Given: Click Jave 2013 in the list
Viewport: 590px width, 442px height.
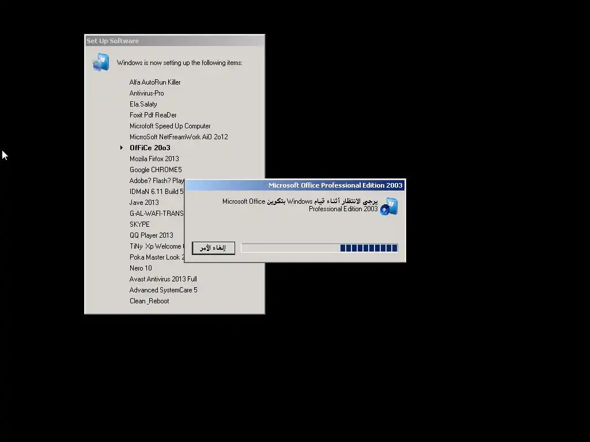Looking at the screenshot, I should [x=144, y=202].
